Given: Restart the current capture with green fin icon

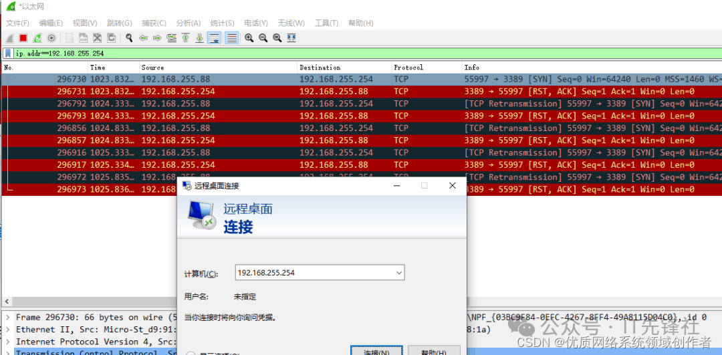Looking at the screenshot, I should [x=37, y=38].
